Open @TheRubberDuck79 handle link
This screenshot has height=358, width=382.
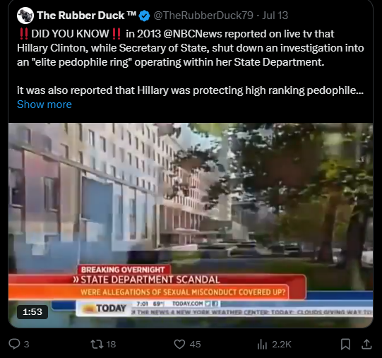[x=203, y=16]
